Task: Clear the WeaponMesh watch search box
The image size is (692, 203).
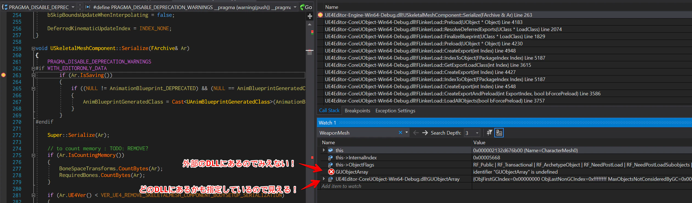Action: [x=400, y=133]
